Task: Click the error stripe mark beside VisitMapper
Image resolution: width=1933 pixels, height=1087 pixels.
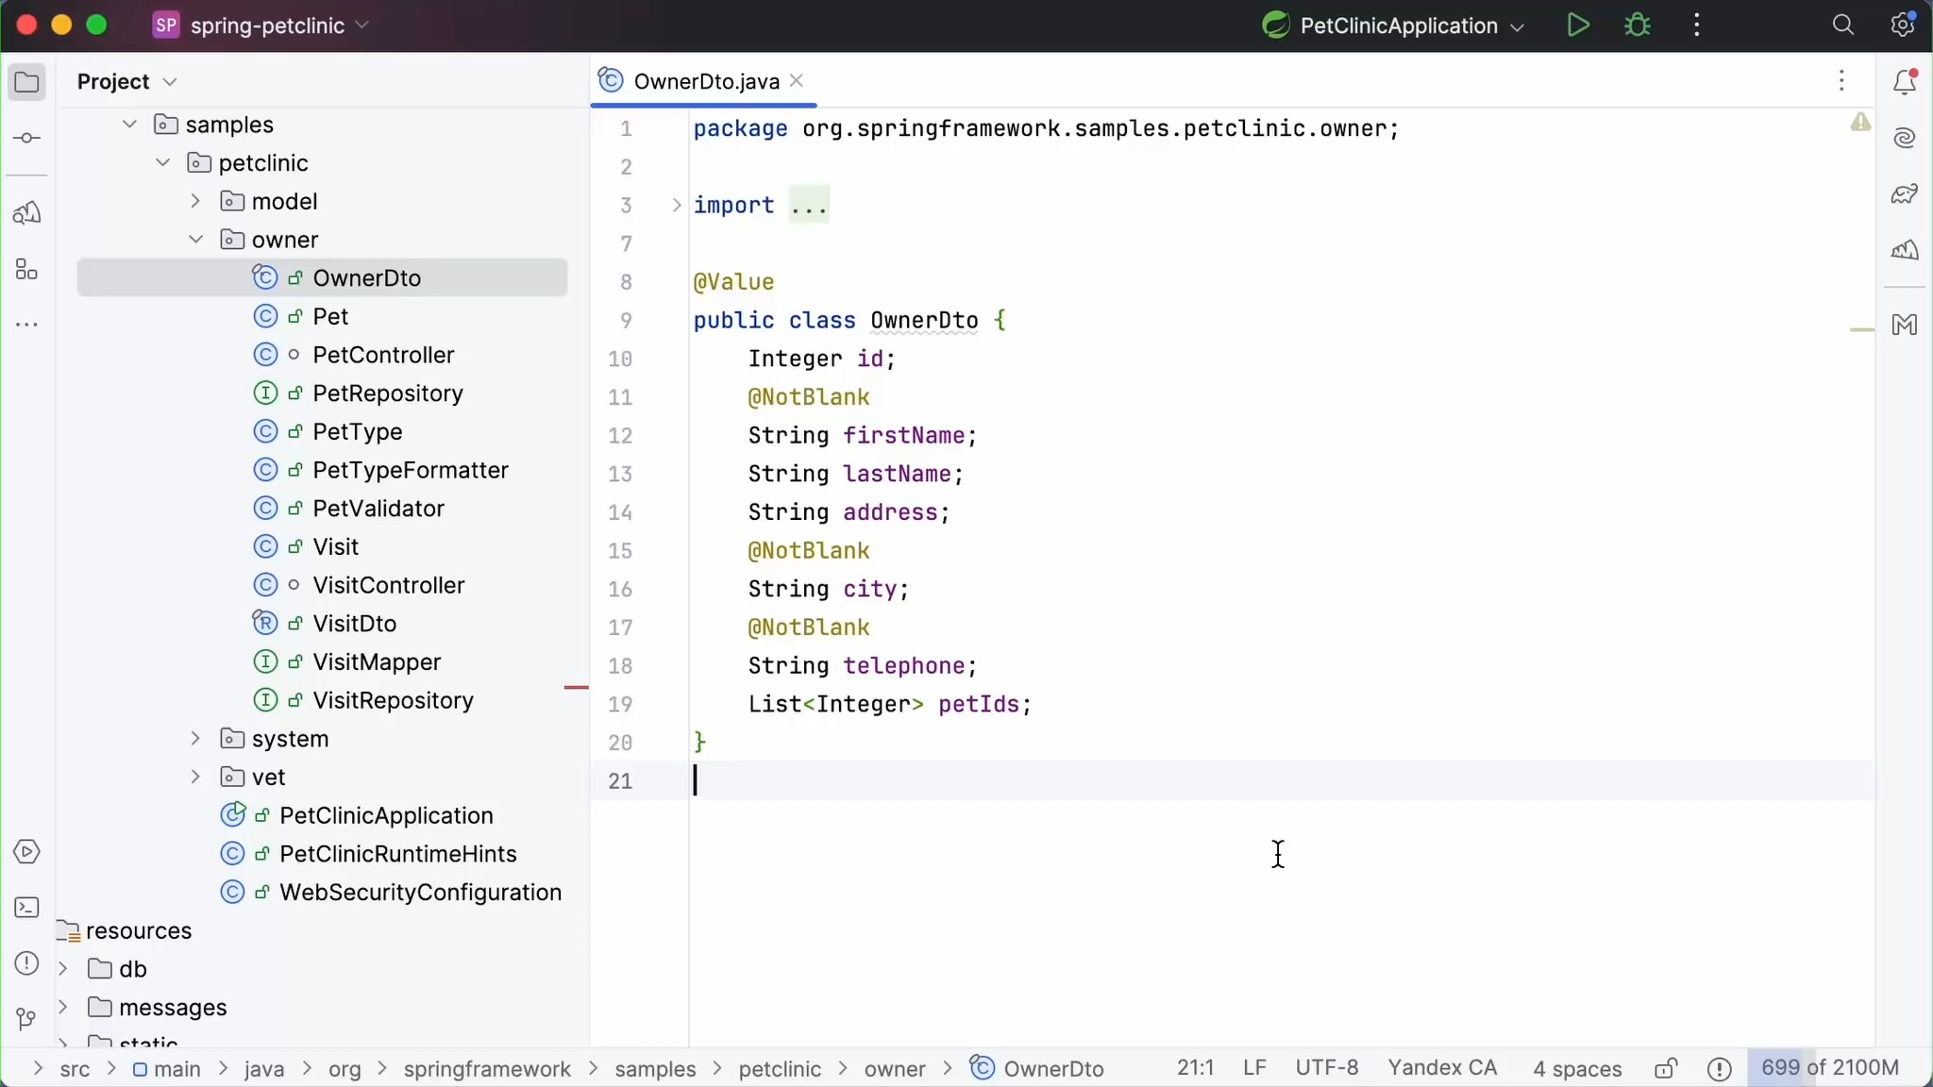Action: point(576,688)
